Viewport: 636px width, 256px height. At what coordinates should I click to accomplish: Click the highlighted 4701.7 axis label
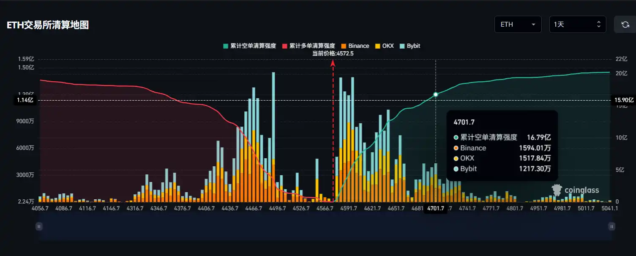pyautogui.click(x=436, y=209)
